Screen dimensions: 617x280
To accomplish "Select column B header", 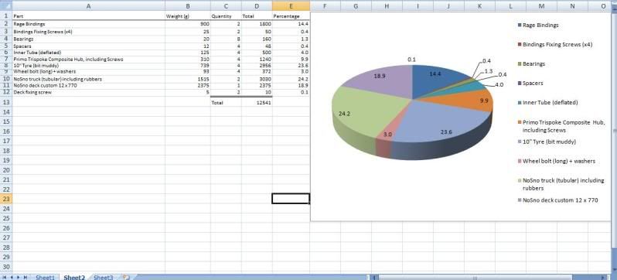I will click(x=188, y=6).
